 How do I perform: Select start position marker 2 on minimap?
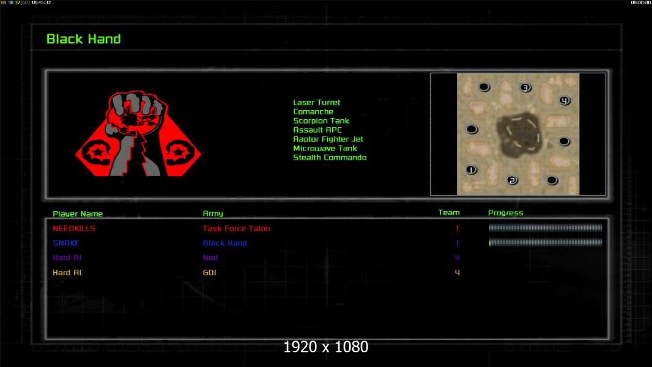513,180
